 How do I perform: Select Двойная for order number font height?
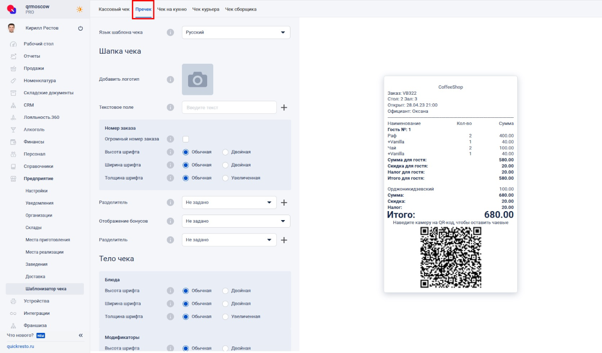pyautogui.click(x=226, y=152)
